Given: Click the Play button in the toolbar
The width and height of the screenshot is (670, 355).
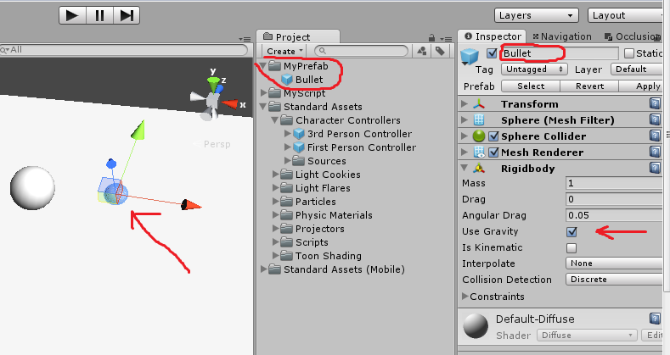Looking at the screenshot, I should click(x=72, y=16).
